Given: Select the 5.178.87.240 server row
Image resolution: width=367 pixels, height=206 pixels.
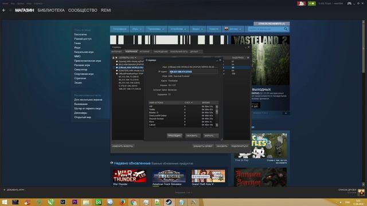Looking at the screenshot, I should click(128, 86).
